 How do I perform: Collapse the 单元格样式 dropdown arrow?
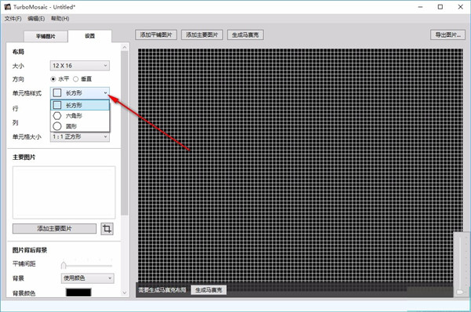point(105,93)
